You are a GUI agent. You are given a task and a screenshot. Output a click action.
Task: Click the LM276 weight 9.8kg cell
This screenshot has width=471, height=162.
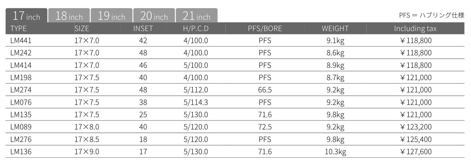point(335,139)
